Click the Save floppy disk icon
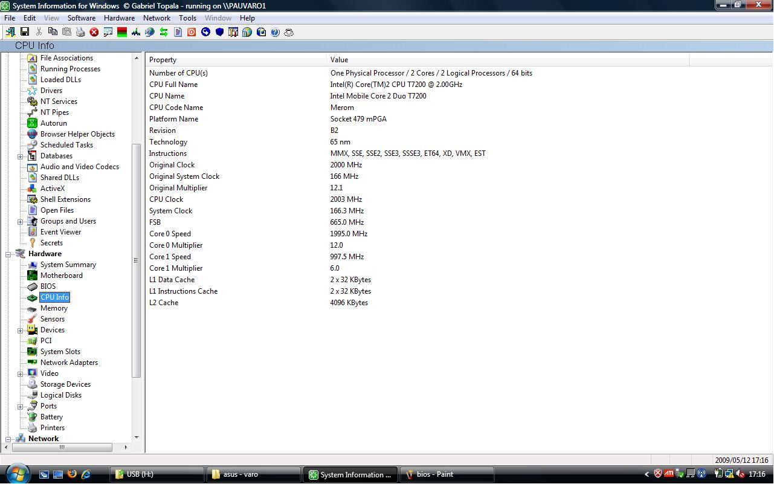 [x=25, y=32]
